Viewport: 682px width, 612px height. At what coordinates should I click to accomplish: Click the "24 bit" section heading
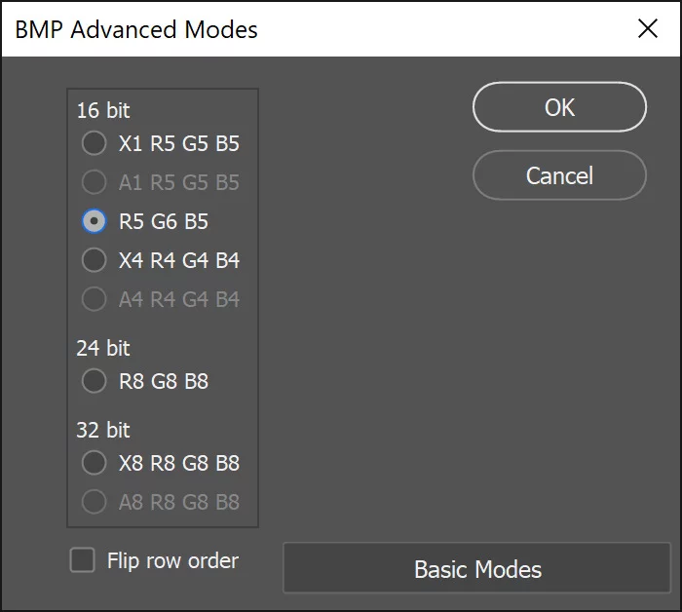(x=103, y=349)
